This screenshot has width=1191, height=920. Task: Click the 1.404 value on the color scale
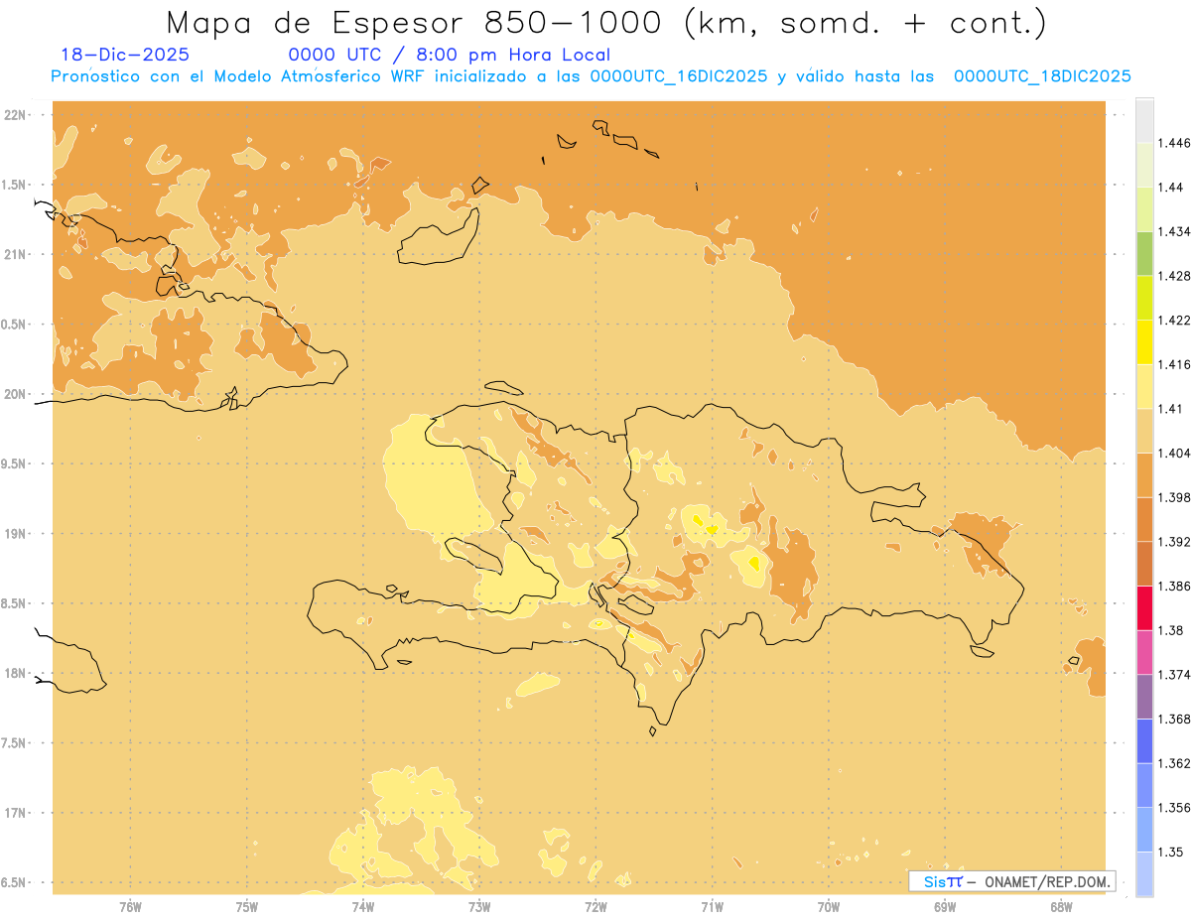[x=1176, y=454]
